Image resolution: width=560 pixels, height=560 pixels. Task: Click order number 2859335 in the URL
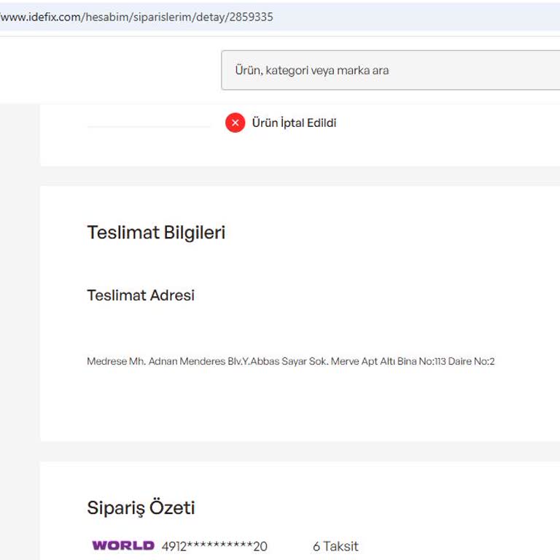coord(251,16)
